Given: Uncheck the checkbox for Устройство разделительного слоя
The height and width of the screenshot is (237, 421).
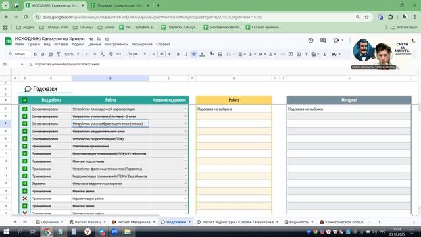Looking at the screenshot, I should (25, 132).
